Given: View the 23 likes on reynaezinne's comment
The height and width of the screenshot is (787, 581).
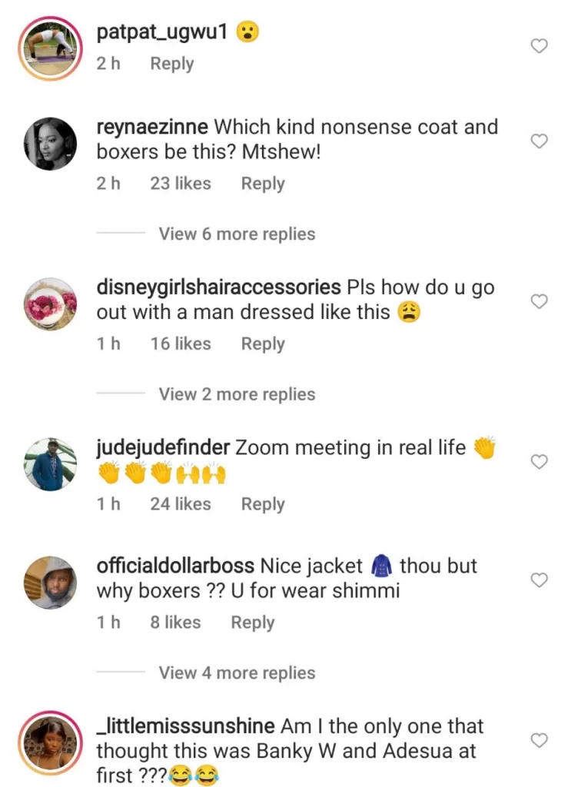Looking at the screenshot, I should tap(181, 184).
